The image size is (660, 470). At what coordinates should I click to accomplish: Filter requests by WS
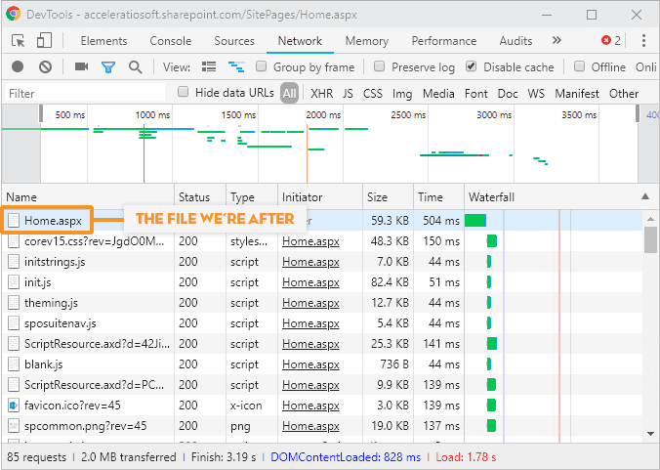[x=536, y=94]
